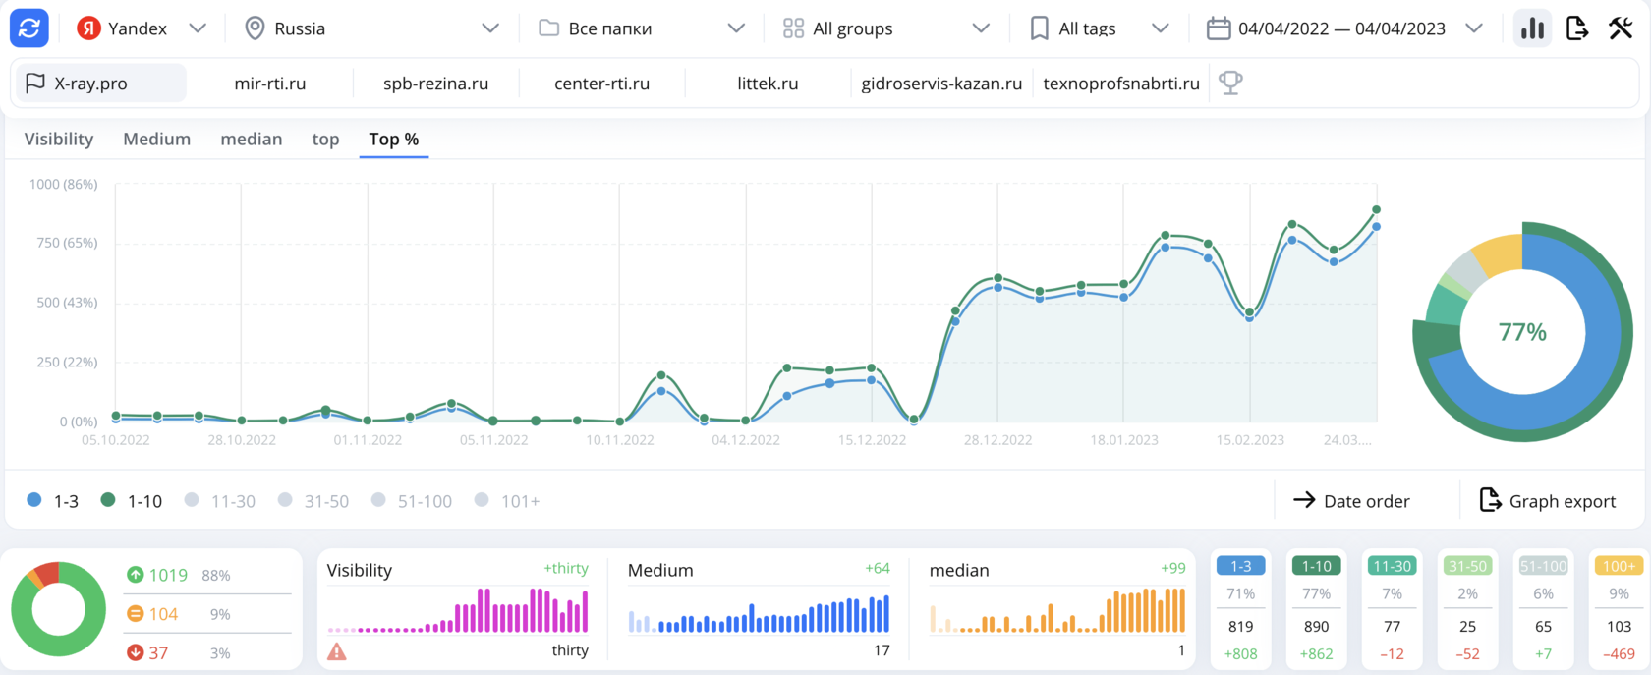Click the dark green 1-10 position badge
1651x675 pixels.
coord(1317,566)
